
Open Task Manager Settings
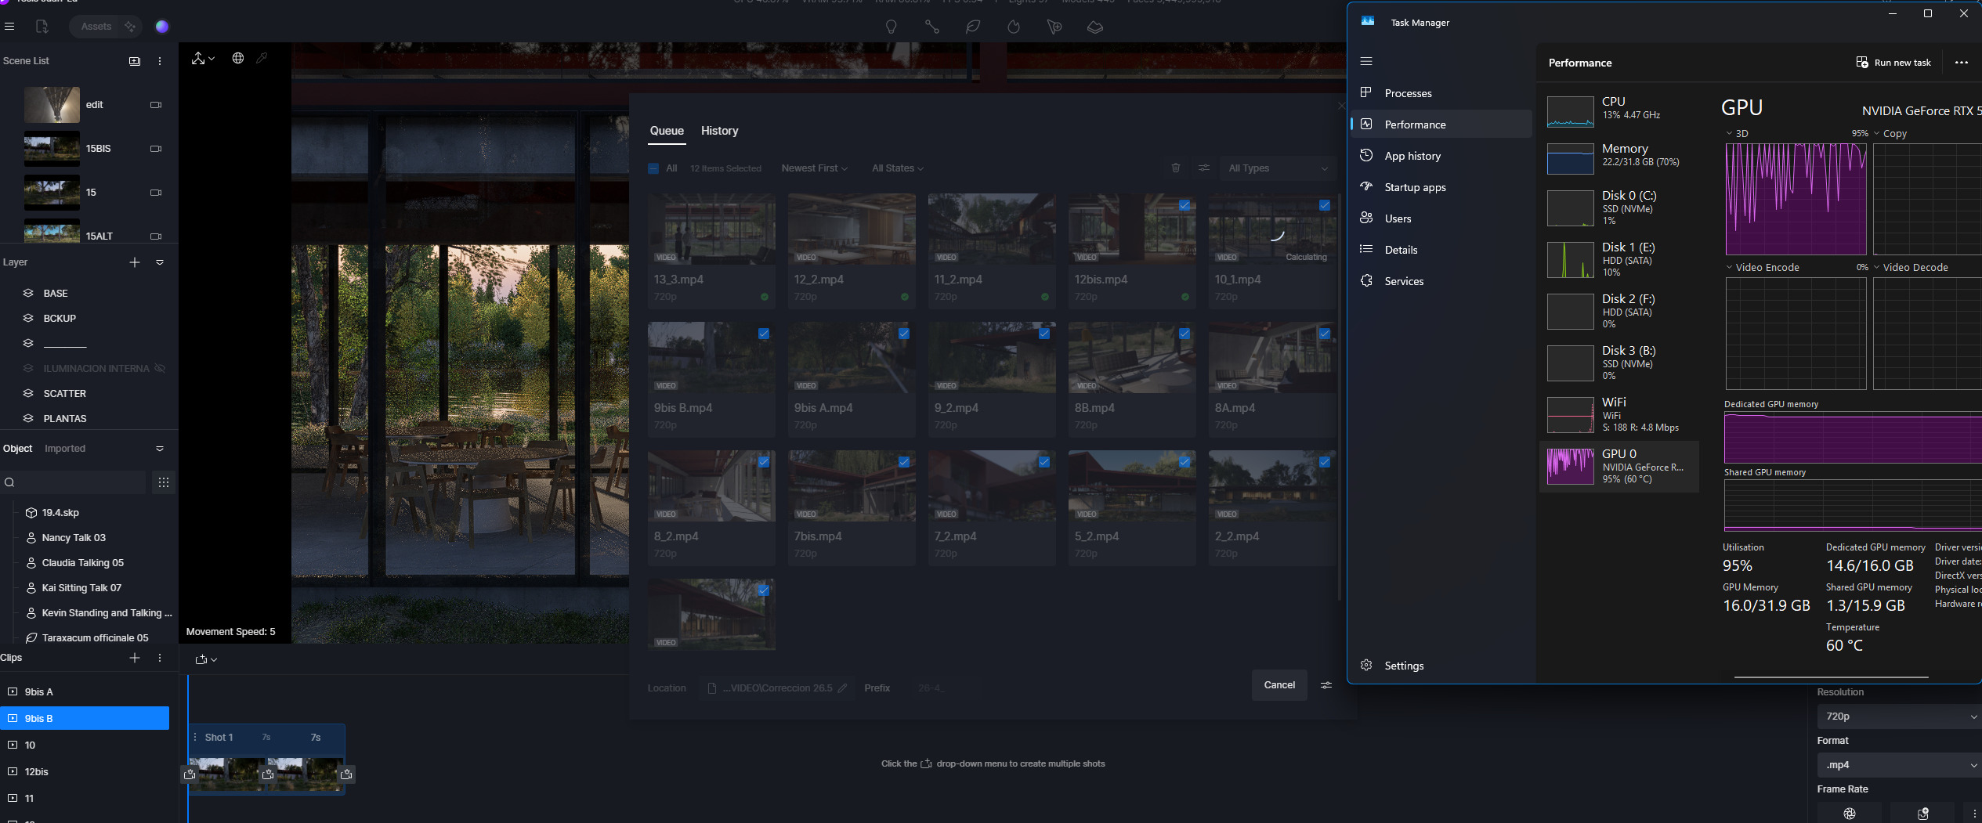(1441, 666)
